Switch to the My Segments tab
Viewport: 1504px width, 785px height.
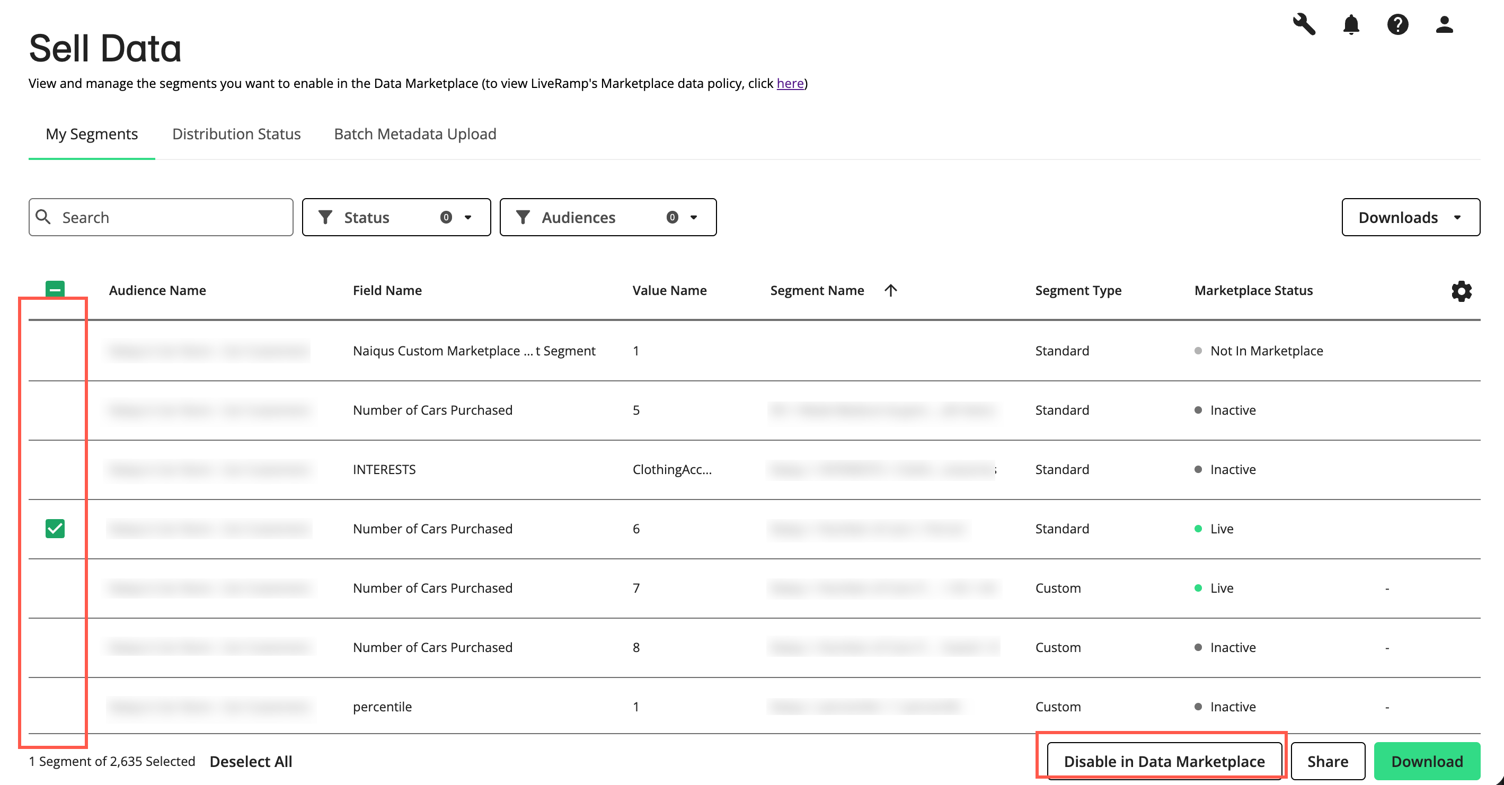pos(92,133)
